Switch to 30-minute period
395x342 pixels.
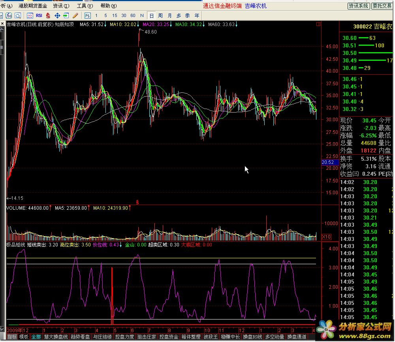pos(124,16)
